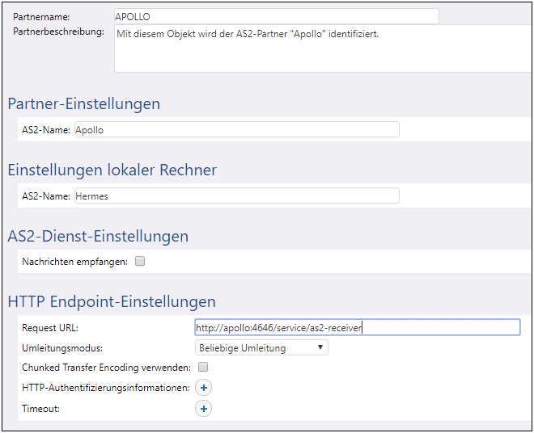
Task: Click inside the Partnerbeschreibung text area
Action: pyautogui.click(x=322, y=48)
